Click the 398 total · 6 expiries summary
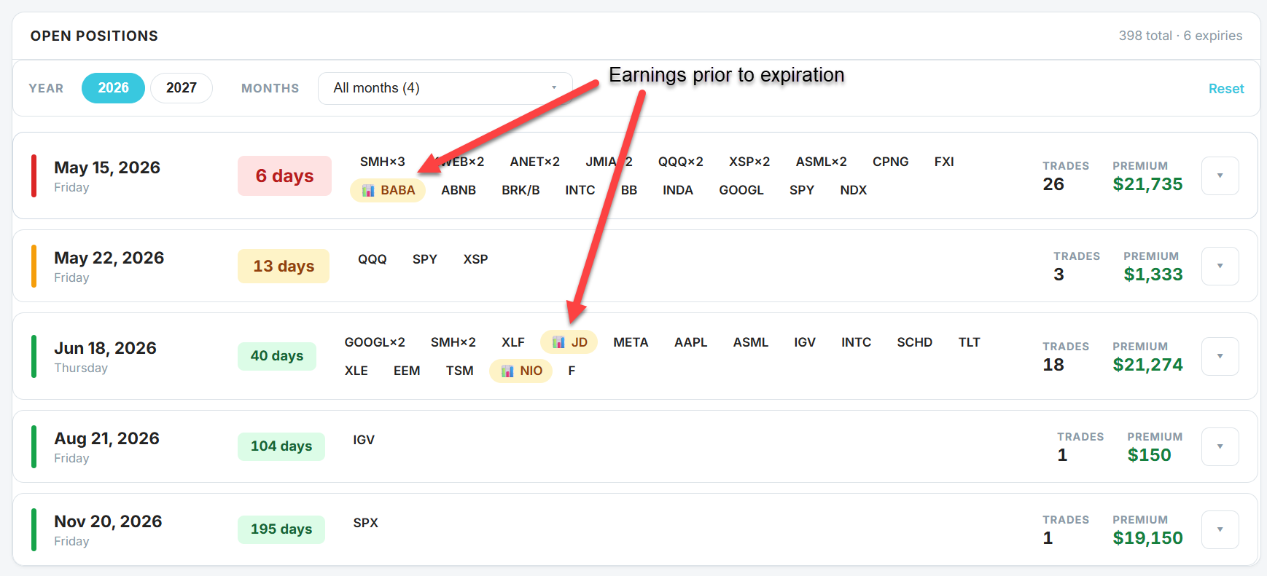 coord(1180,36)
